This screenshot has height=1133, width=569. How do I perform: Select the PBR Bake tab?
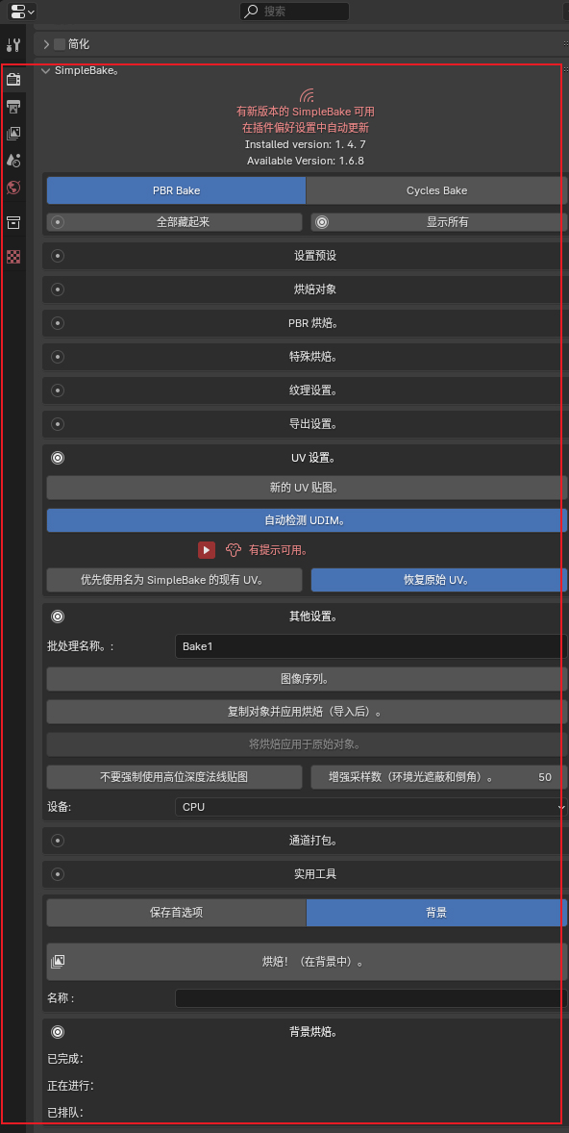pyautogui.click(x=176, y=190)
